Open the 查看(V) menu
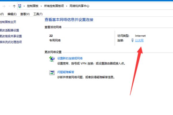This screenshot has height=115, width=173. 25,14
